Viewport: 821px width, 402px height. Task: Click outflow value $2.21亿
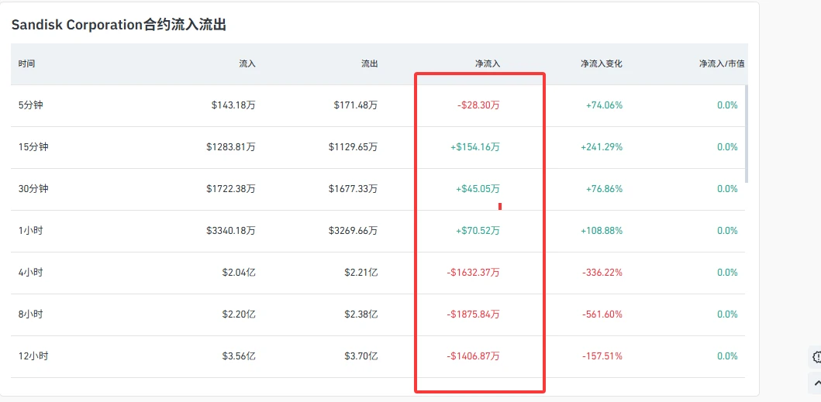360,273
